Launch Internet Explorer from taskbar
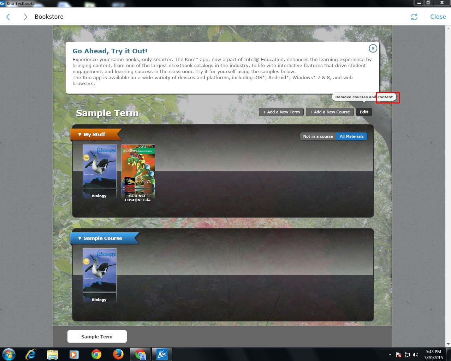This screenshot has width=451, height=361. tap(31, 354)
